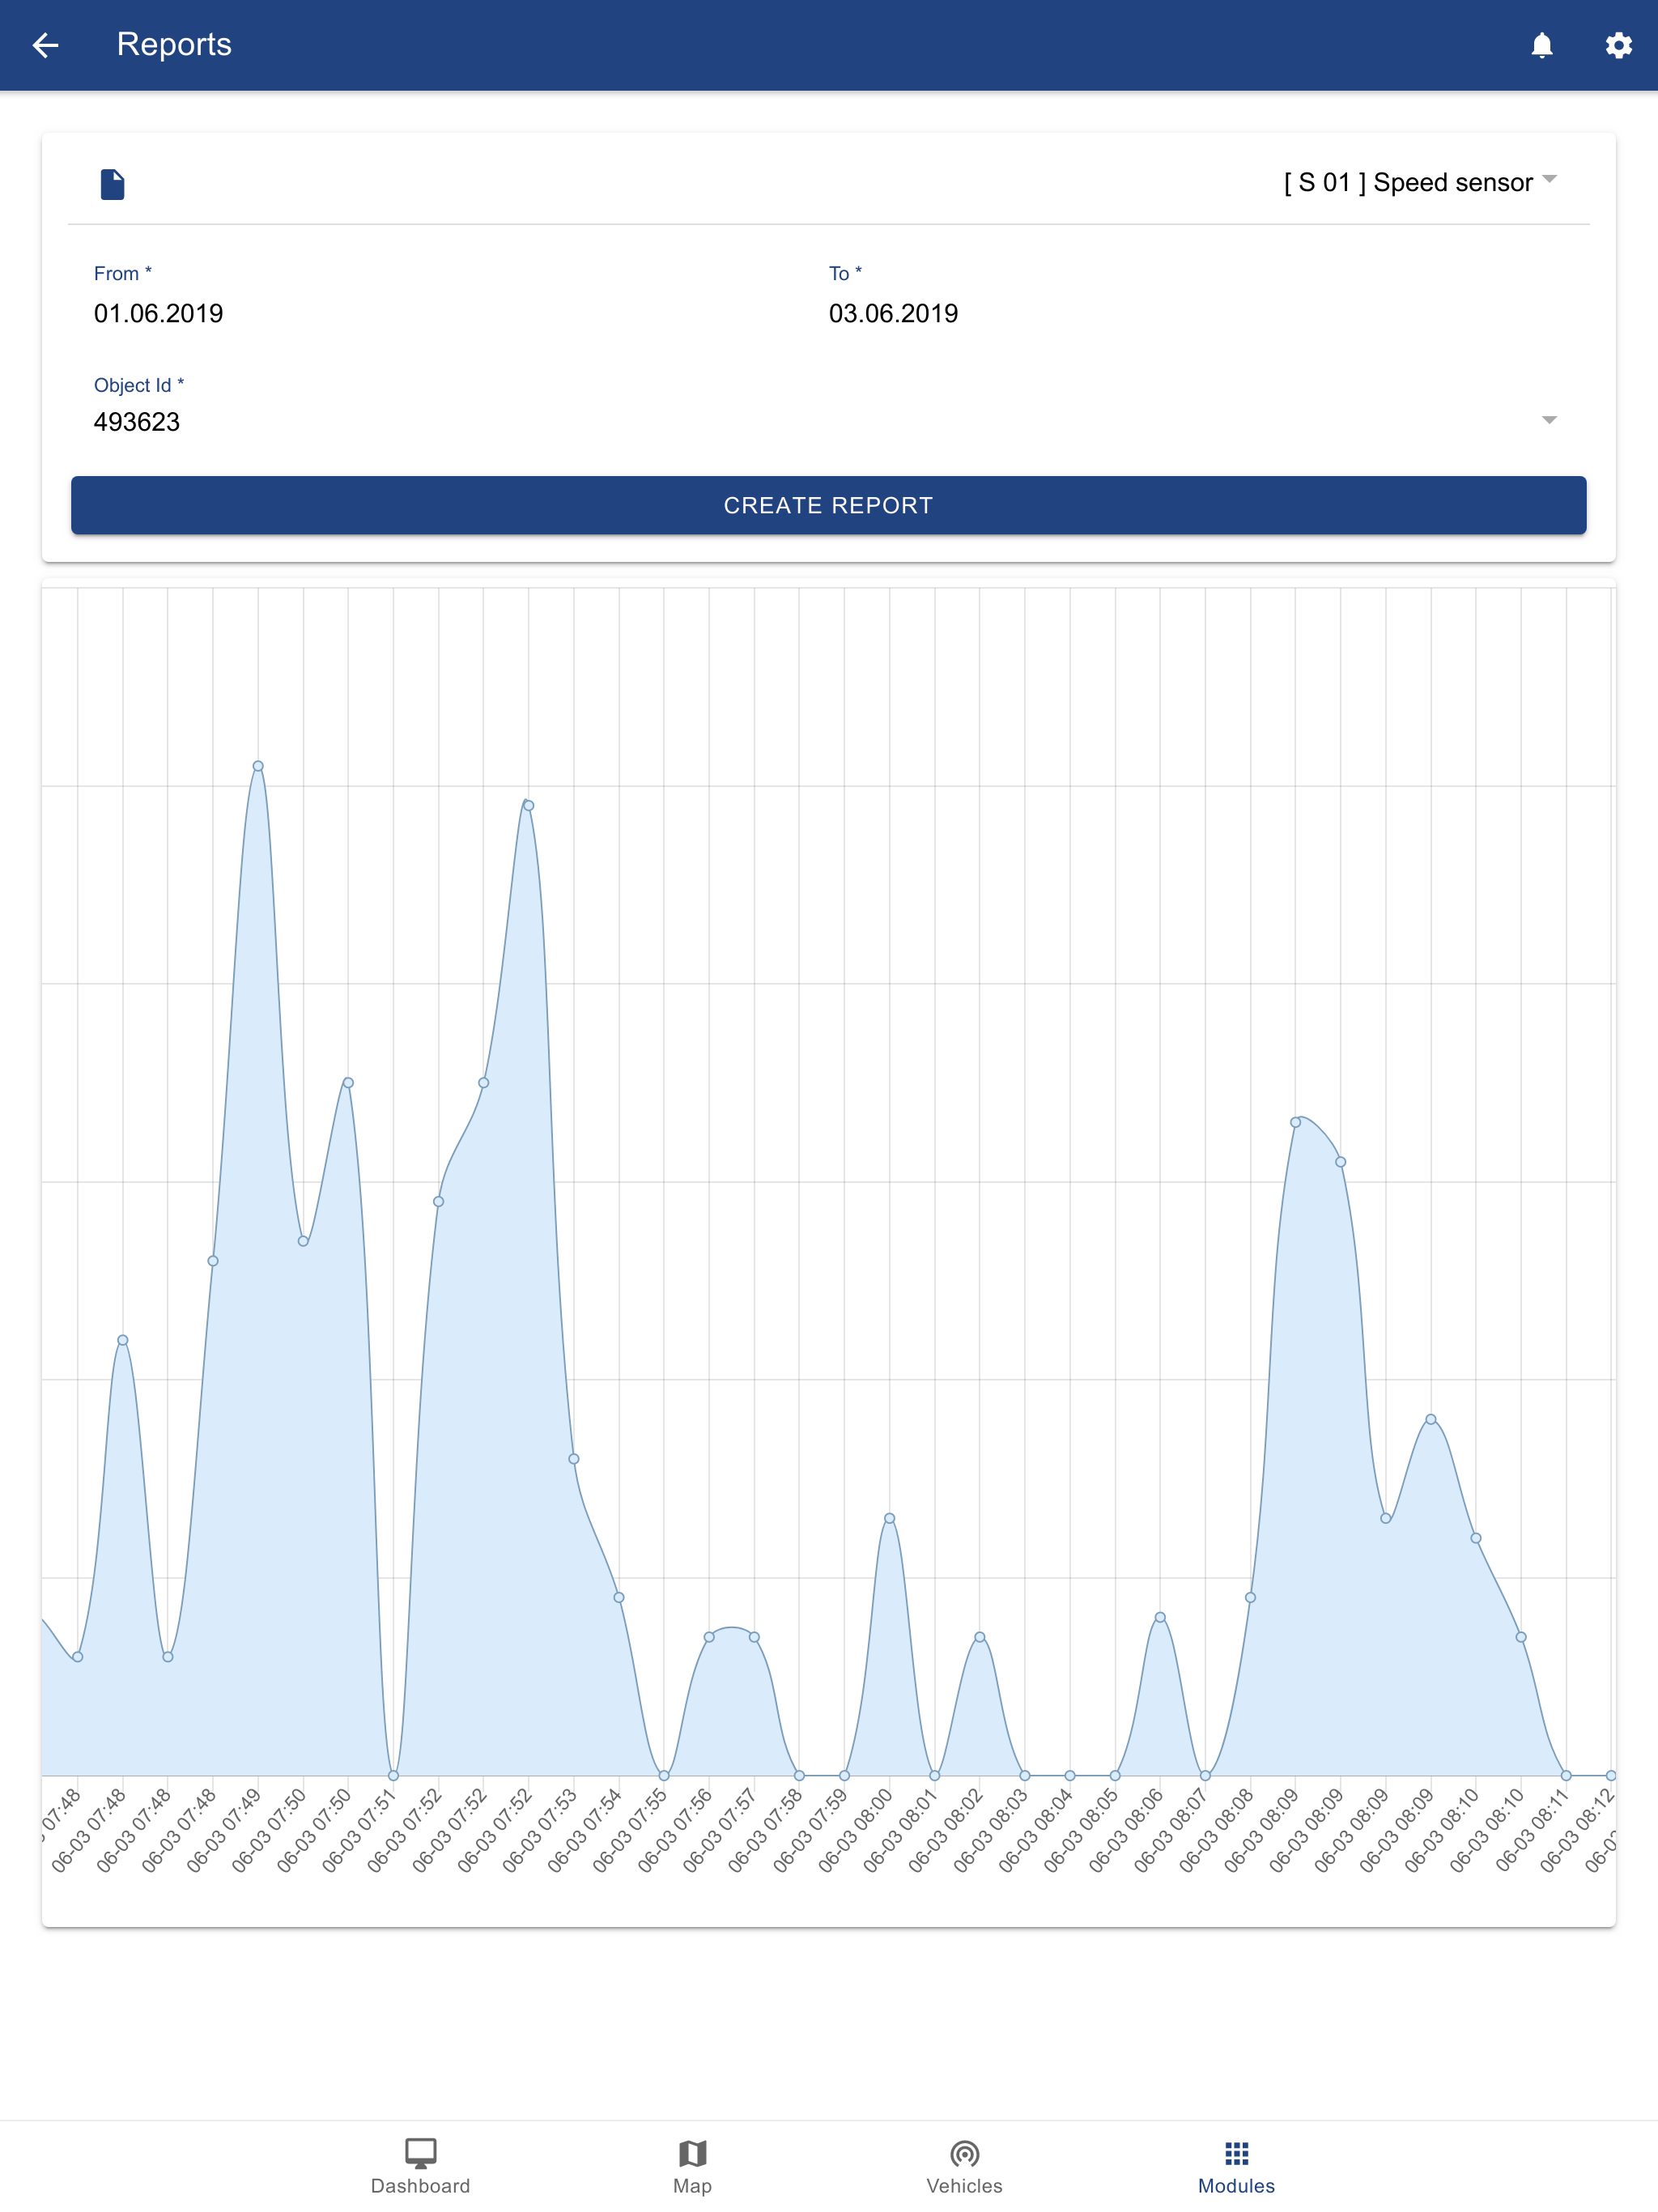
Task: Edit the To date 03.06.2019
Action: (x=893, y=313)
